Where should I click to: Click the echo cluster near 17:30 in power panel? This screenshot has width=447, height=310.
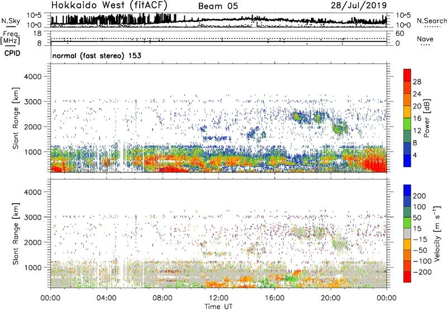click(298, 117)
